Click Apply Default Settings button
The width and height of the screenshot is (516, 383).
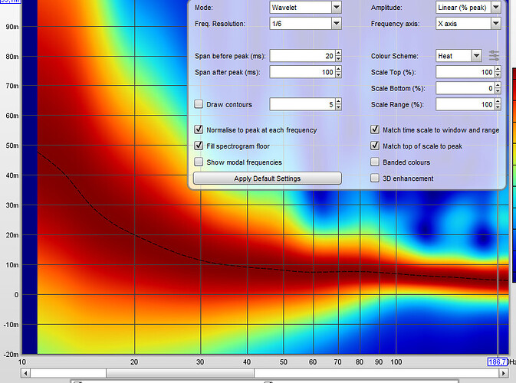(268, 178)
